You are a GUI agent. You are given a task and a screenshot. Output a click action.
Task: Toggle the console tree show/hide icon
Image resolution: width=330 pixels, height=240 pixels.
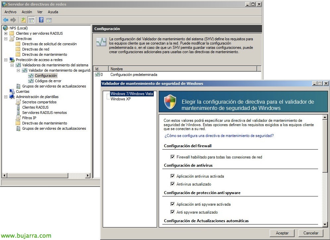31,20
